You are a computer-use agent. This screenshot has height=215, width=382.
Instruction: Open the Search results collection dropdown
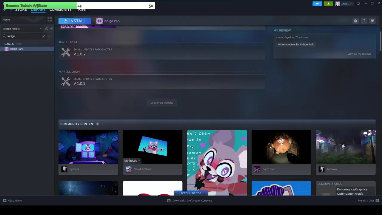[x=22, y=29]
